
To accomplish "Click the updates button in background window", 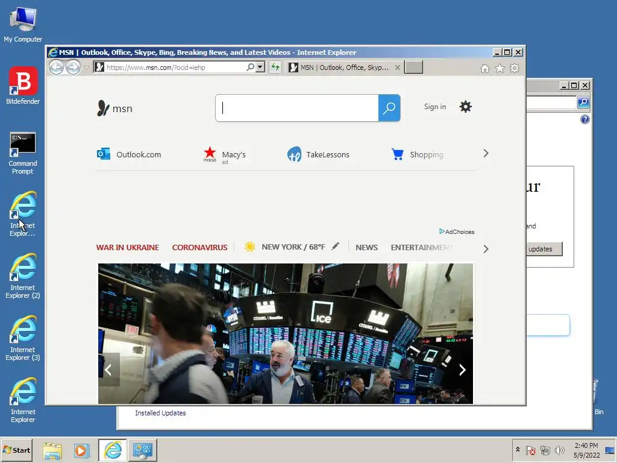I will [x=544, y=249].
